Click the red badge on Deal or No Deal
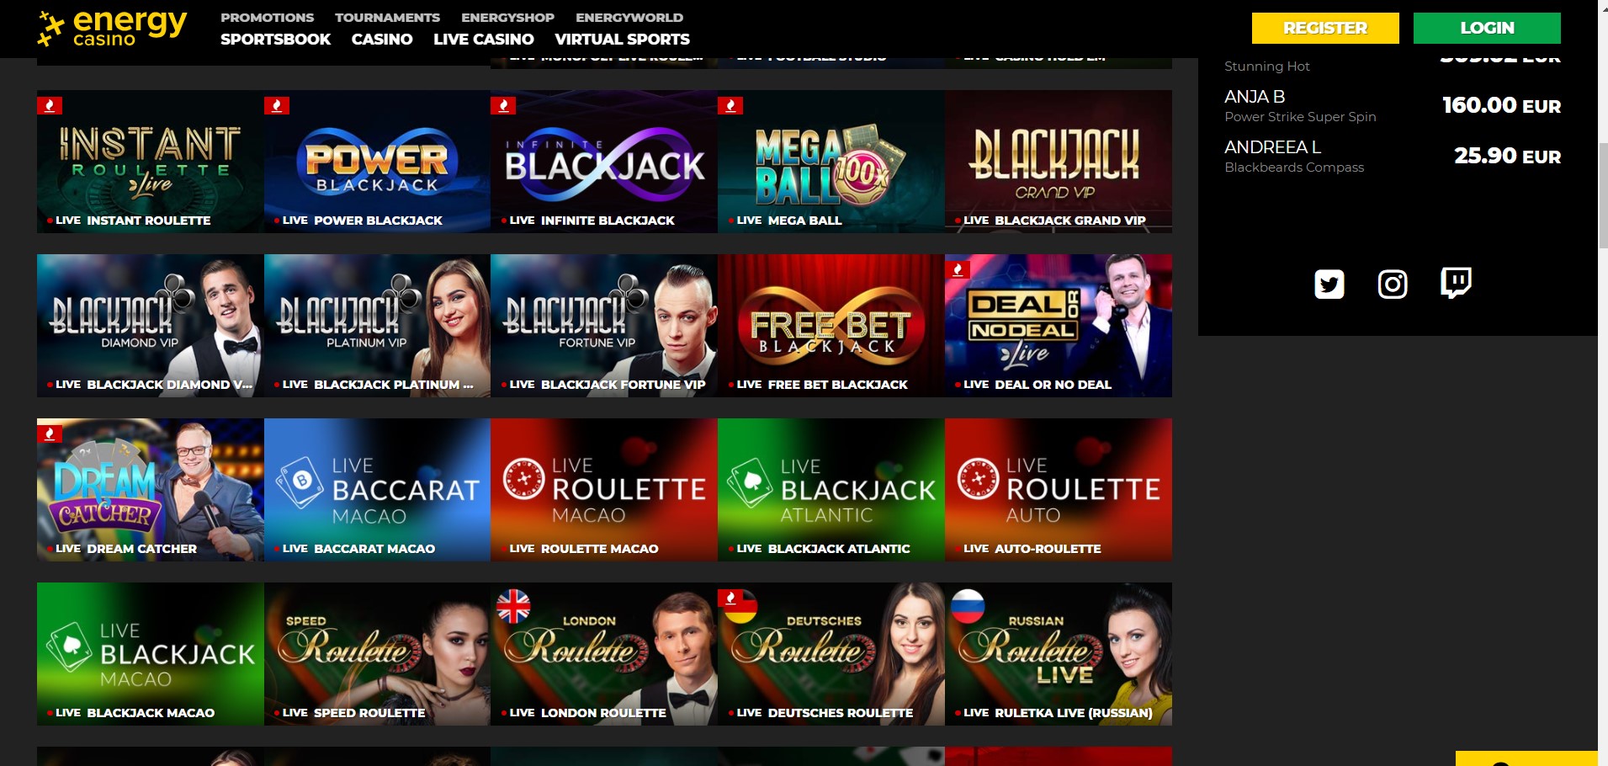The width and height of the screenshot is (1608, 766). tap(958, 269)
